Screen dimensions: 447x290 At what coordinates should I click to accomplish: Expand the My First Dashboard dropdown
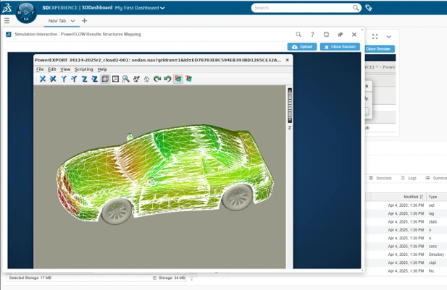tap(162, 8)
